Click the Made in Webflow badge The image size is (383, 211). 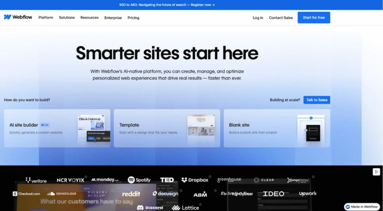[x=362, y=207]
